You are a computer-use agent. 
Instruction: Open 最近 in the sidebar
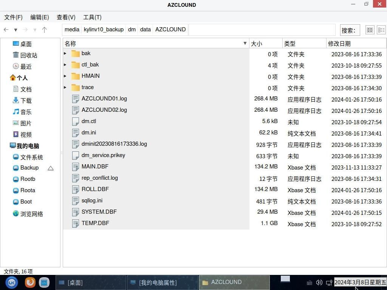22,67
